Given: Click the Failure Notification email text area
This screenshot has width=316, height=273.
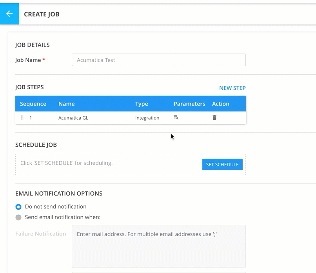Looking at the screenshot, I should pyautogui.click(x=158, y=246).
